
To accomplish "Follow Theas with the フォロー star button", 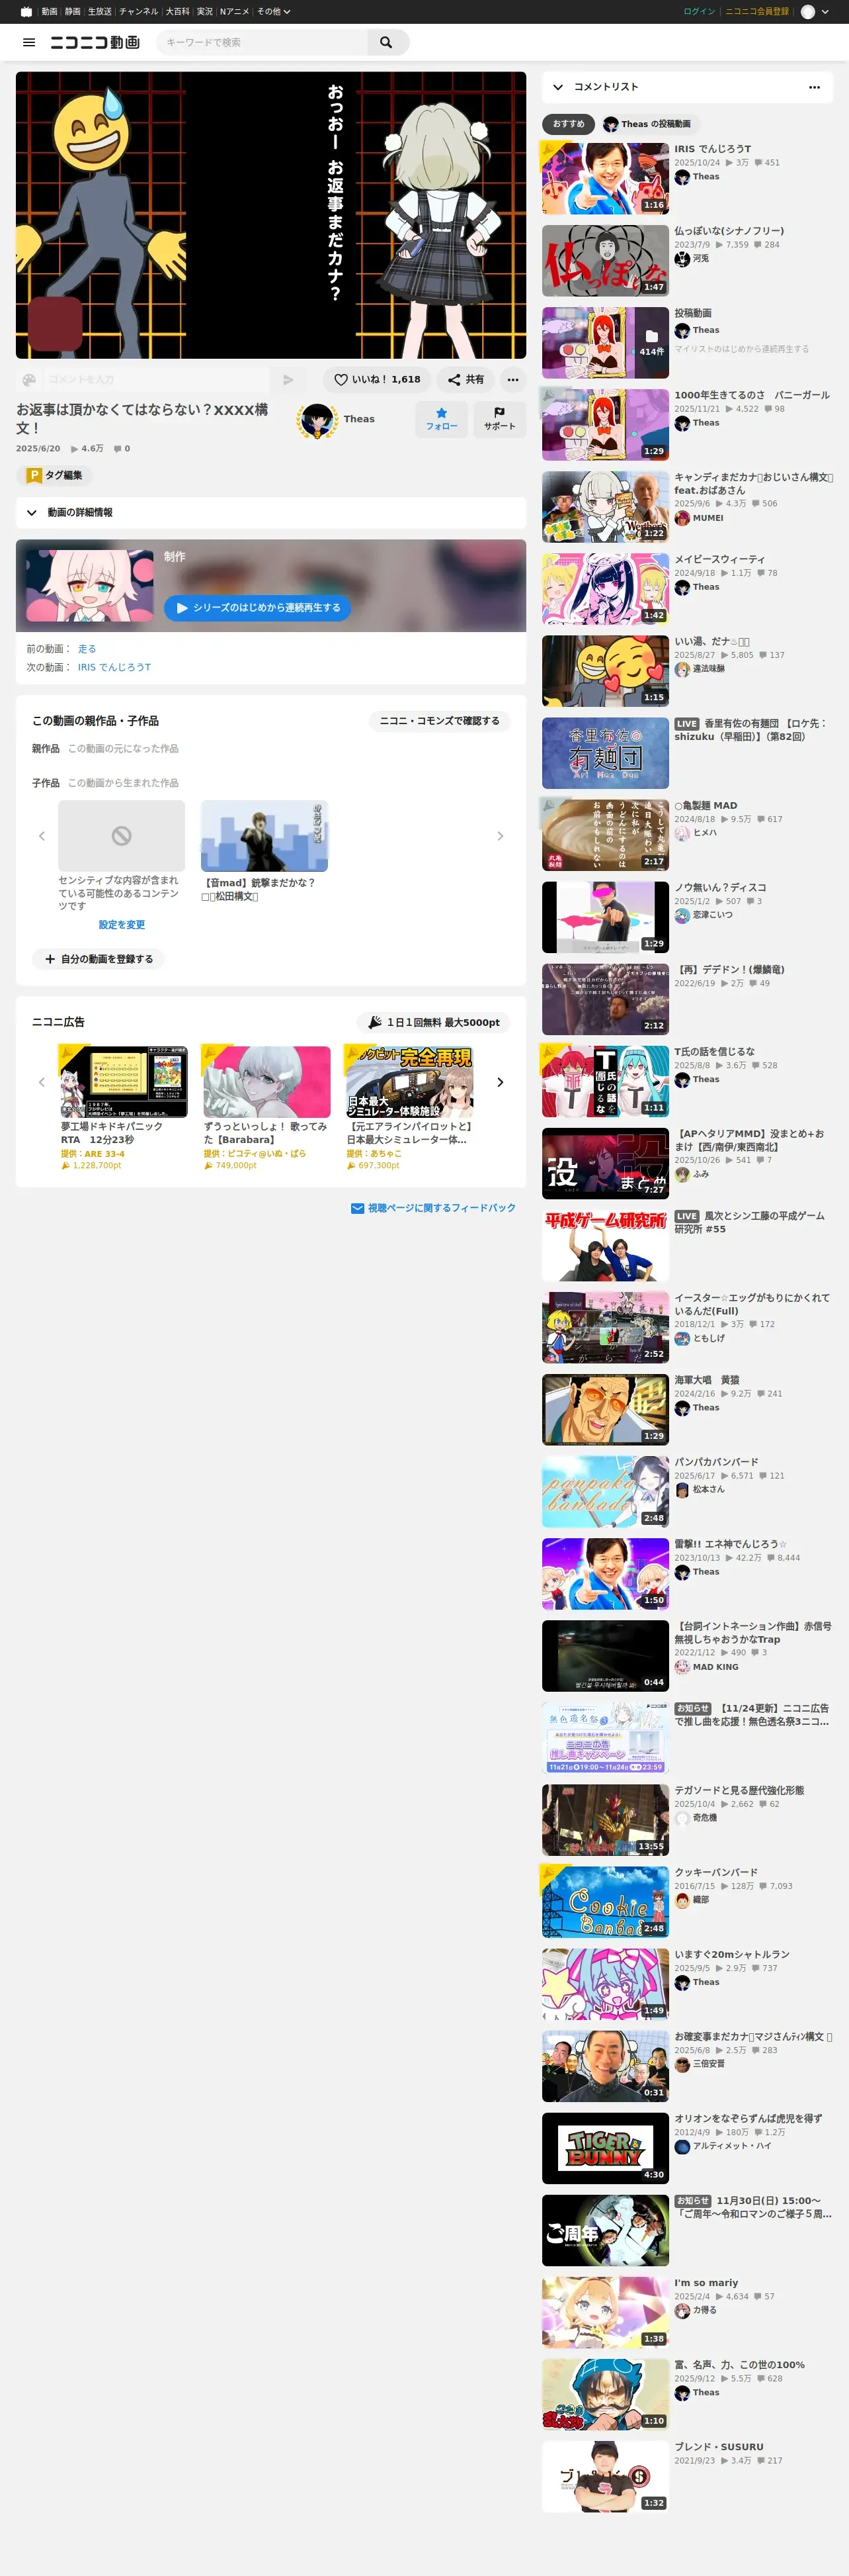I will (442, 419).
